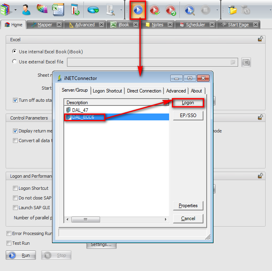Image resolution: width=272 pixels, height=271 pixels.
Task: Enable Do not close SAP checkbox
Action: click(x=15, y=198)
